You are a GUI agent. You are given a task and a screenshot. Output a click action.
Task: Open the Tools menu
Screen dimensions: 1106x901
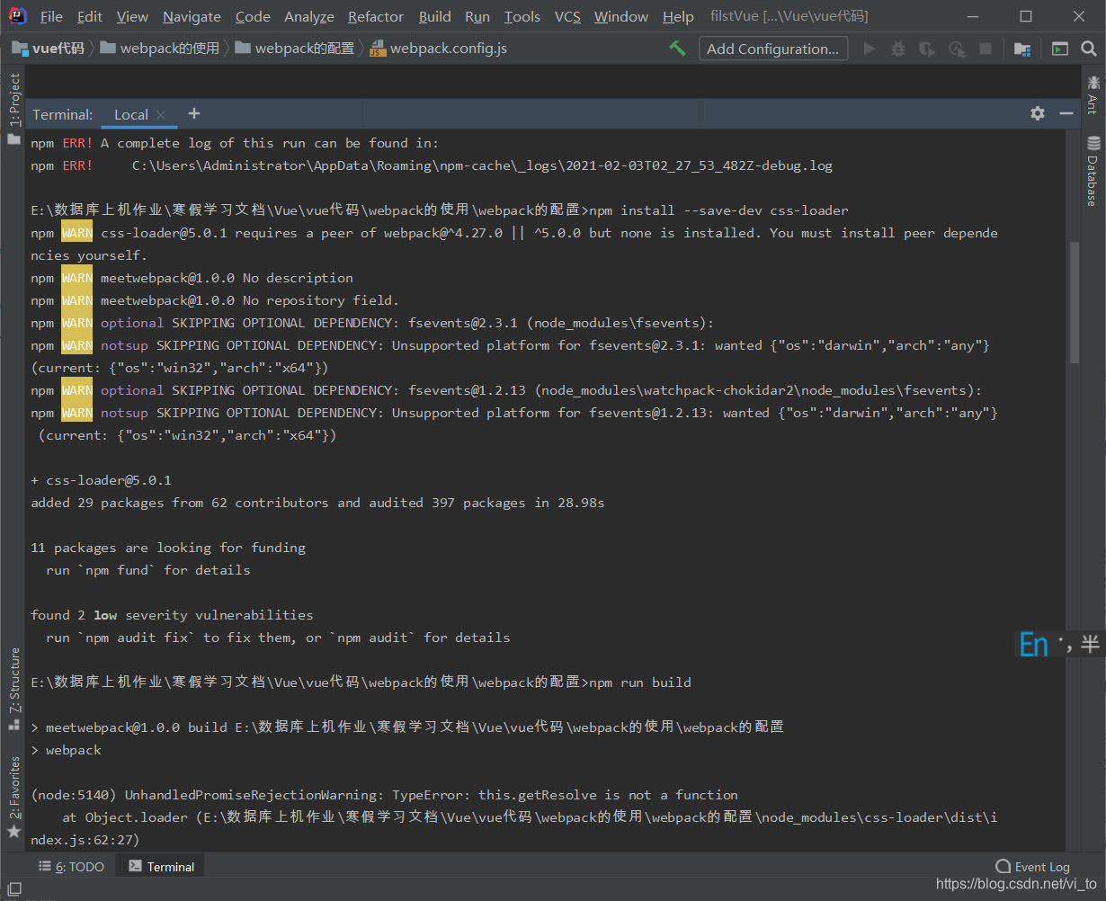pyautogui.click(x=522, y=16)
